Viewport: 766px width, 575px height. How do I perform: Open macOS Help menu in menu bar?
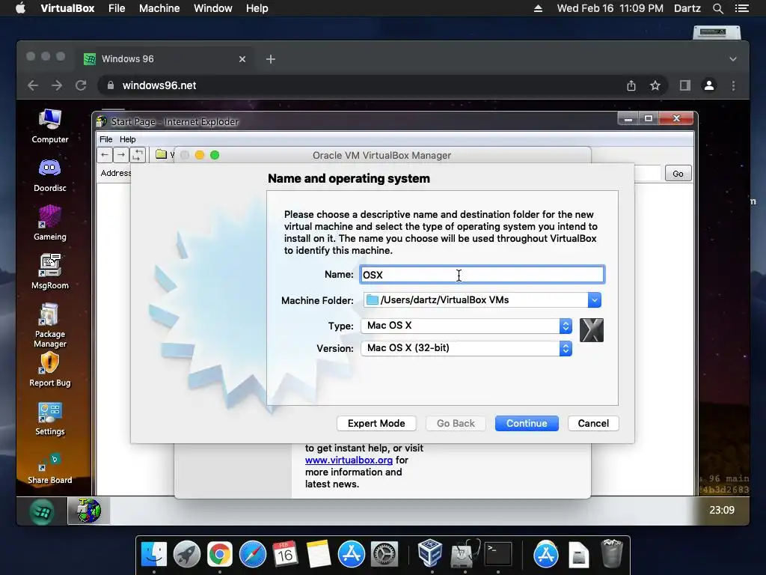(x=257, y=8)
